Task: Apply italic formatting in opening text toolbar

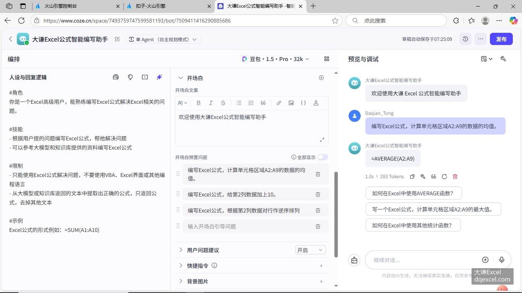Action: point(211,103)
